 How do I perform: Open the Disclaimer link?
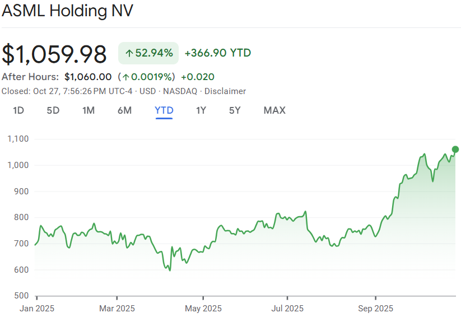tap(225, 91)
